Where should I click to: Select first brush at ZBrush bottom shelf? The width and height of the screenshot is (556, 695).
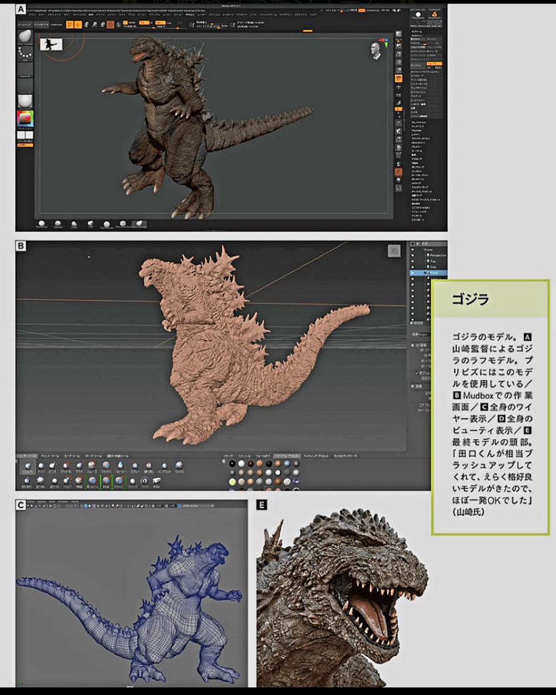click(42, 223)
